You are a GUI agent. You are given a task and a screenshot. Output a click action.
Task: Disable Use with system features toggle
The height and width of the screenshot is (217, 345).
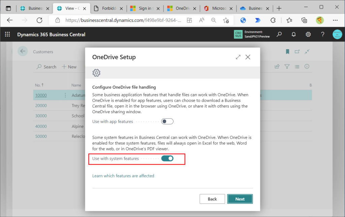(x=167, y=158)
